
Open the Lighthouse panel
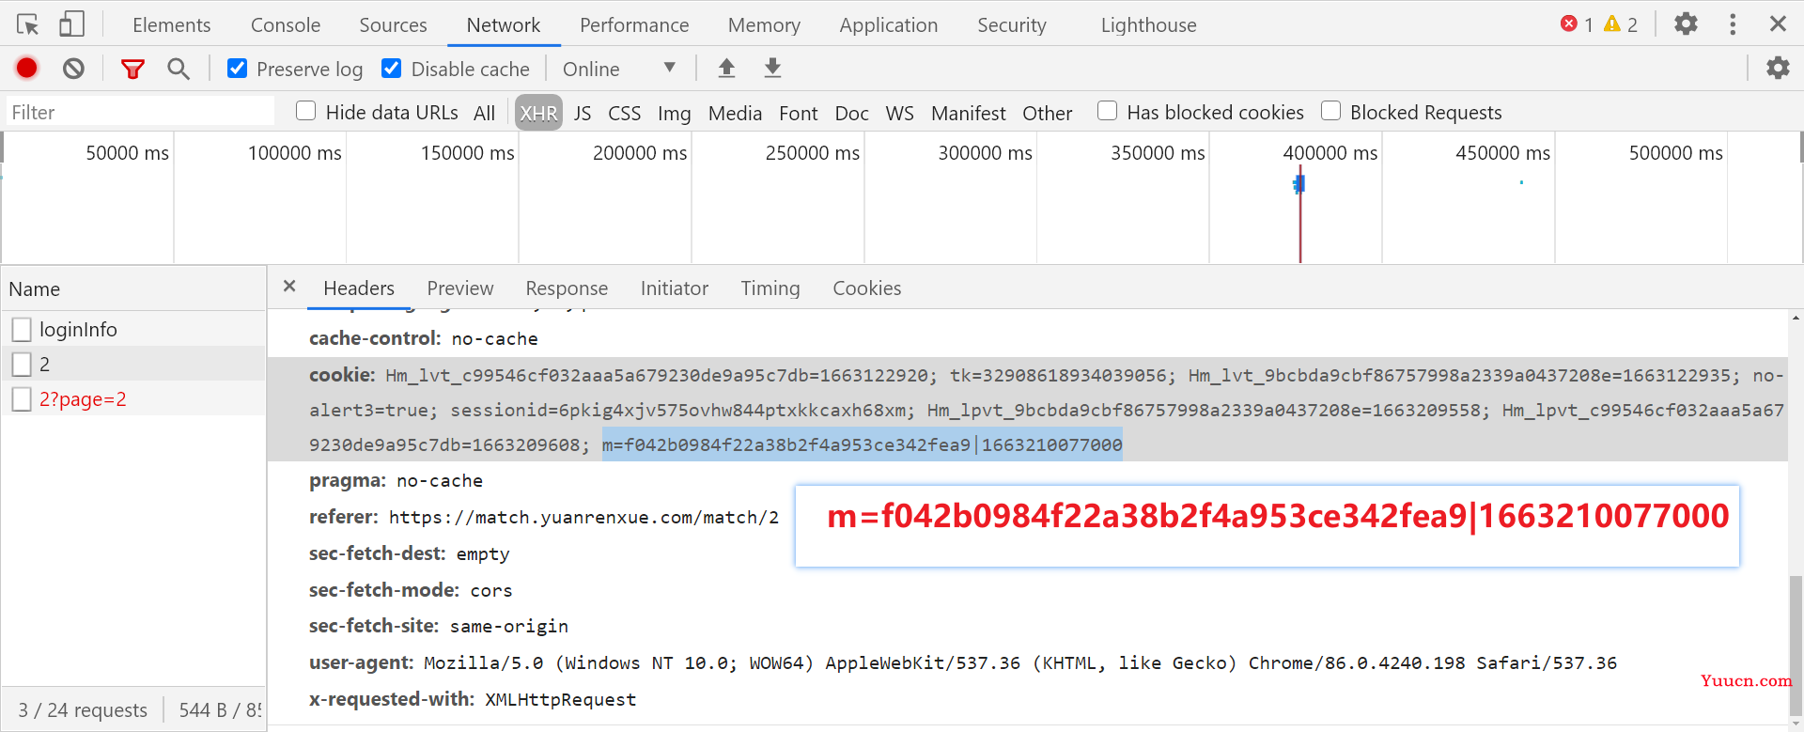(1149, 24)
